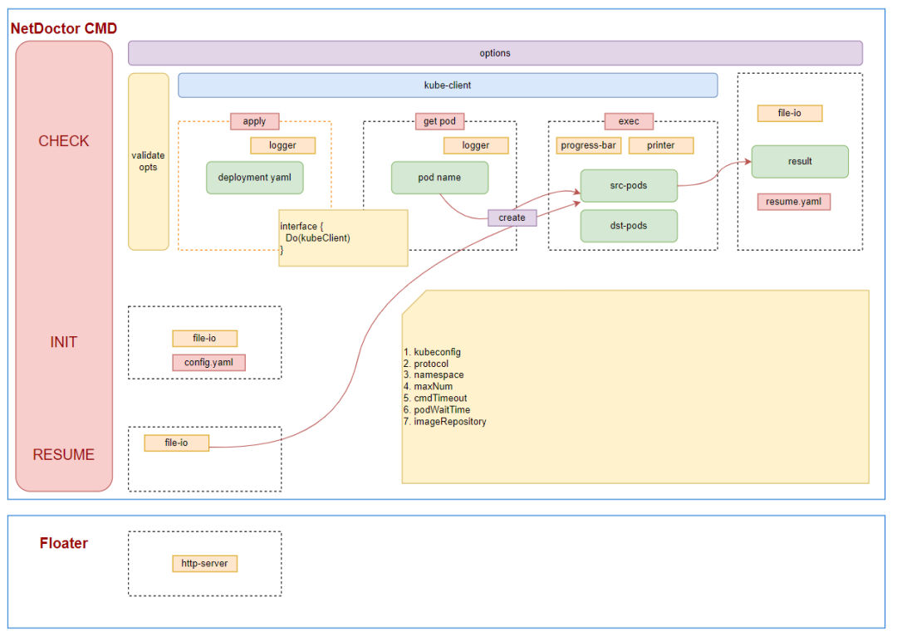
Task: Click the http-server box
Action: pyautogui.click(x=204, y=564)
